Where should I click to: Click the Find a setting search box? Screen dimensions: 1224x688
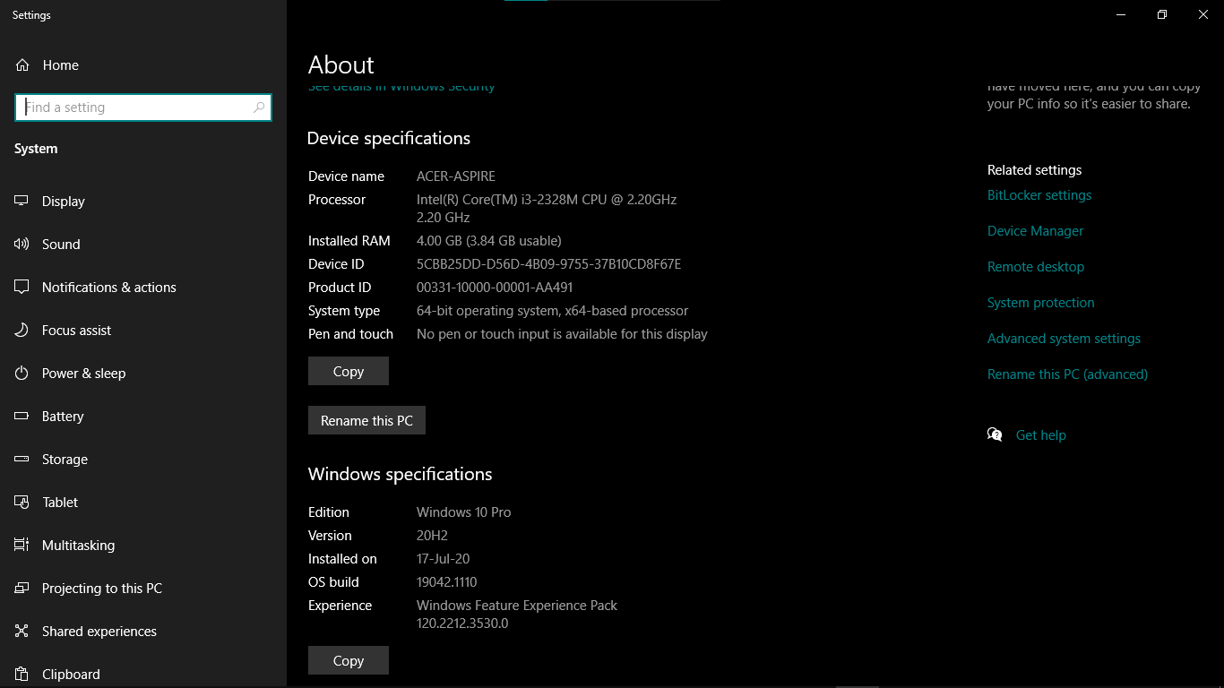coord(143,107)
